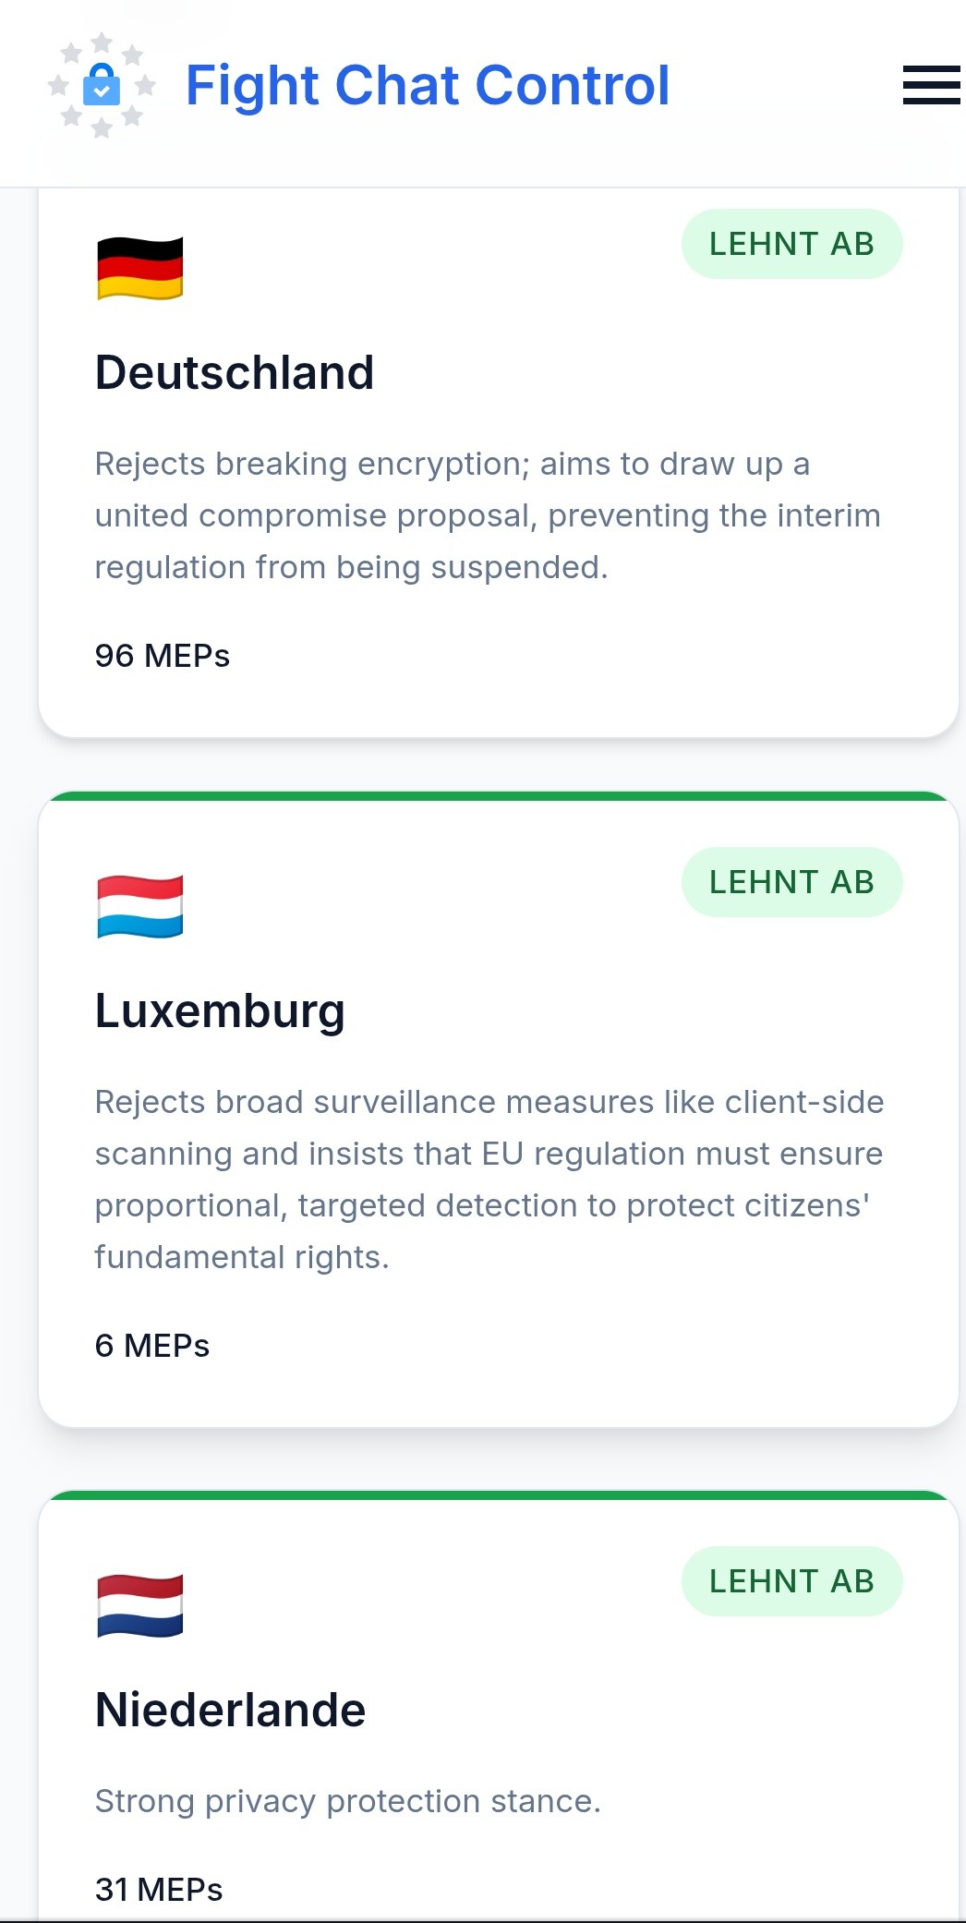Click Germany's encryption stance description
Screen dimensions: 966x1923
488,515
